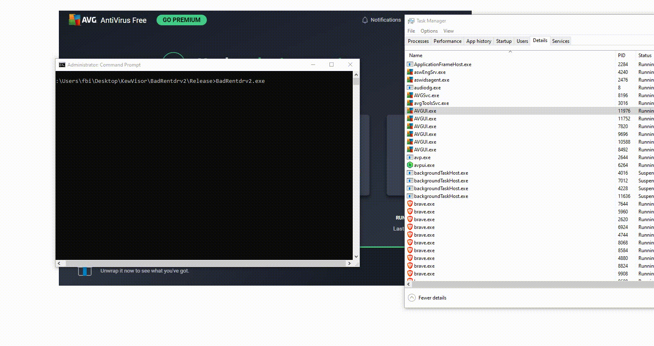Click the Task Manager title bar icon
654x346 pixels.
pos(411,21)
